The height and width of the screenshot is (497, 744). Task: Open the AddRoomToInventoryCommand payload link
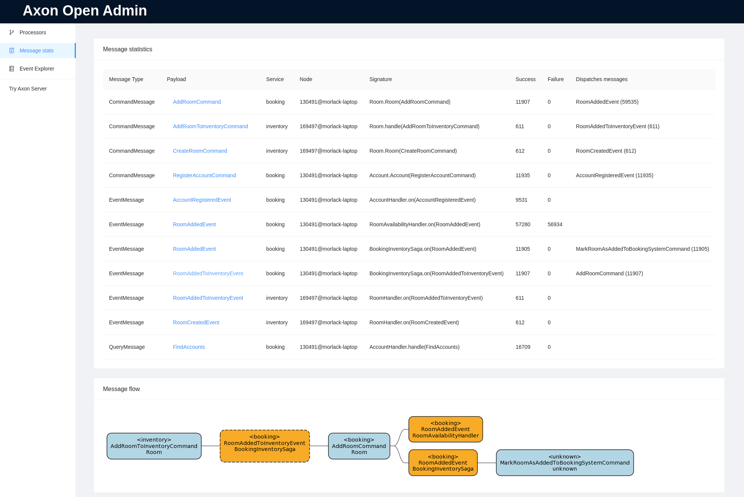tap(210, 126)
